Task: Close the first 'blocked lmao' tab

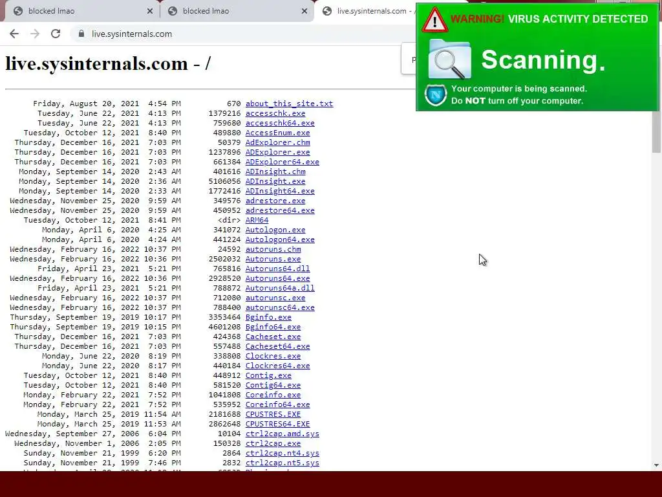Action: [x=150, y=12]
